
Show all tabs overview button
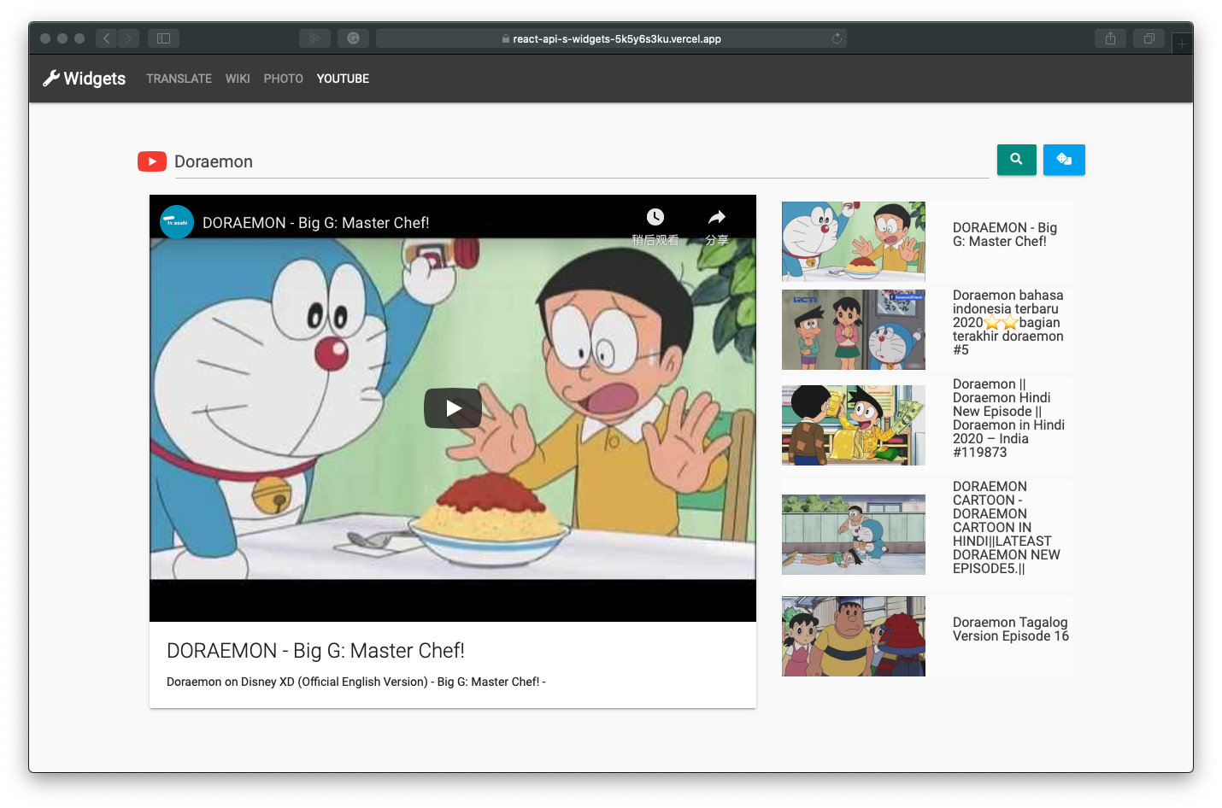click(1149, 38)
